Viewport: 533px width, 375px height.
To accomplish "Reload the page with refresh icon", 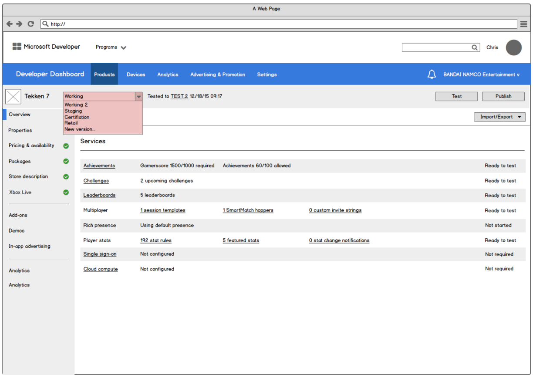I will point(30,24).
